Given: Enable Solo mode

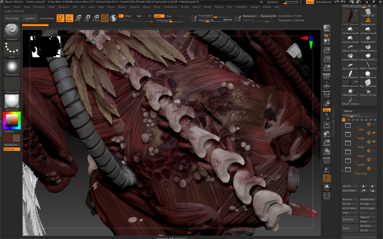Looking at the screenshot, I should [x=327, y=187].
